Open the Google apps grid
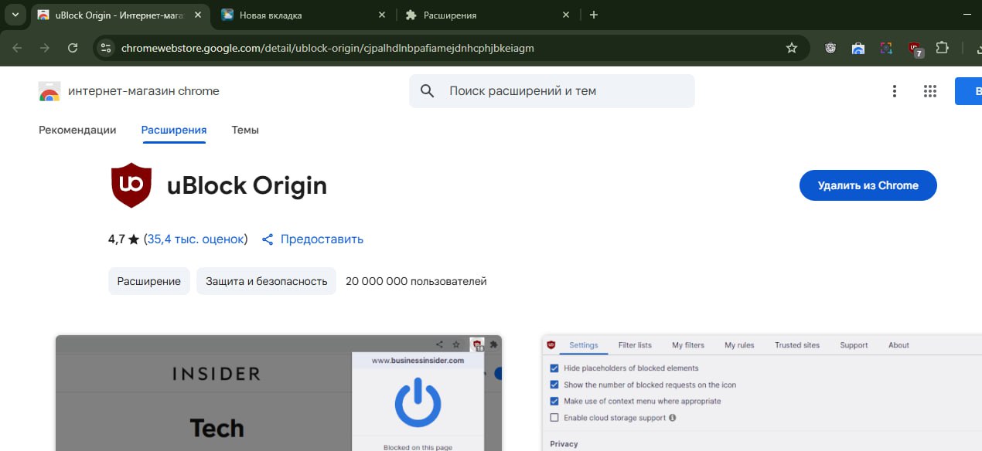 pyautogui.click(x=930, y=91)
